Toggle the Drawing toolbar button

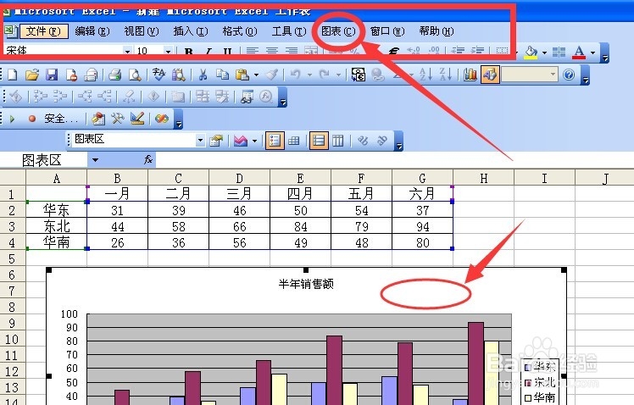point(490,75)
